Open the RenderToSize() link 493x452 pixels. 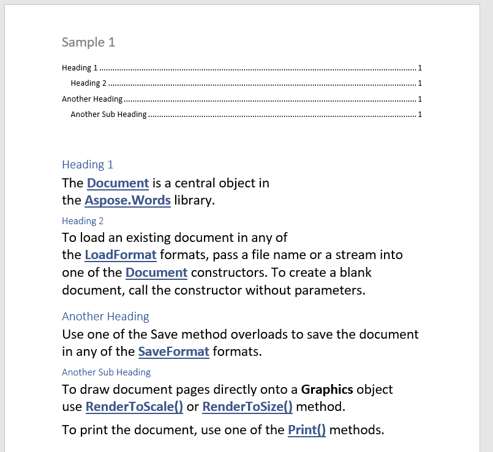point(247,407)
